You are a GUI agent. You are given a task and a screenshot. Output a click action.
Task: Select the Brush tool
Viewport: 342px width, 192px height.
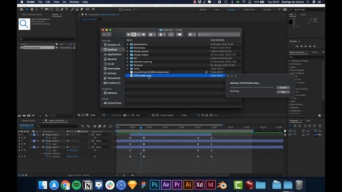pos(73,10)
